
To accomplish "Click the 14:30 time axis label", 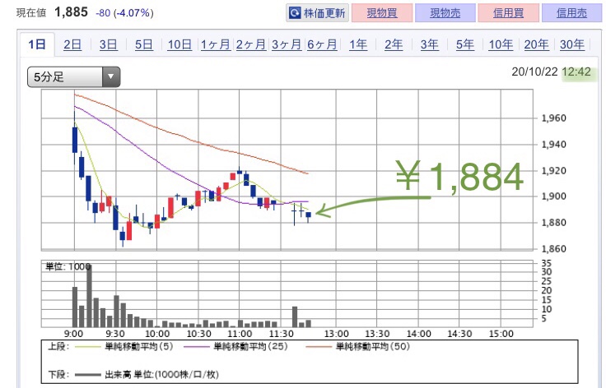I will pos(459,334).
